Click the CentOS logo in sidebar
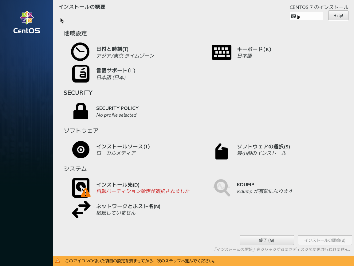 pyautogui.click(x=27, y=22)
